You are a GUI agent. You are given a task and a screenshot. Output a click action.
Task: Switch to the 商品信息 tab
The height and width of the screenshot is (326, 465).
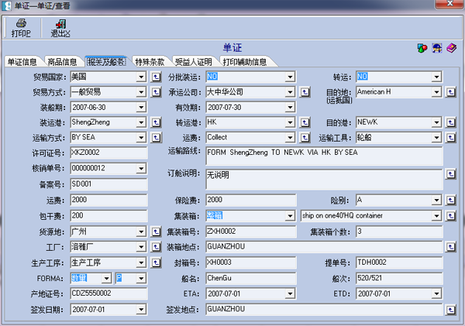(x=62, y=62)
